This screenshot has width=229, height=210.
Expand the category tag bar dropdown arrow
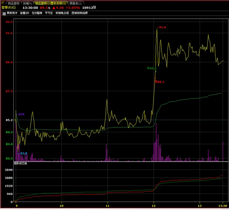tap(4, 13)
